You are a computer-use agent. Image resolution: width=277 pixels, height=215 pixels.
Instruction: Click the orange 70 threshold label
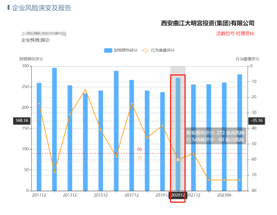click(139, 158)
